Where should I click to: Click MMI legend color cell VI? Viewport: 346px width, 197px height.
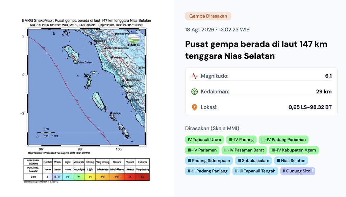click(x=90, y=177)
